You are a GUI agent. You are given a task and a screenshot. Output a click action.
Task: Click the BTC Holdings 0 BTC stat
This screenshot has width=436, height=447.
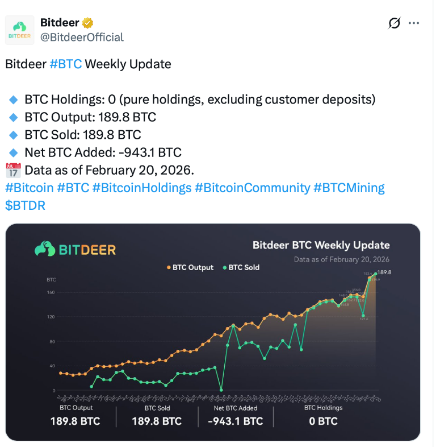(323, 416)
